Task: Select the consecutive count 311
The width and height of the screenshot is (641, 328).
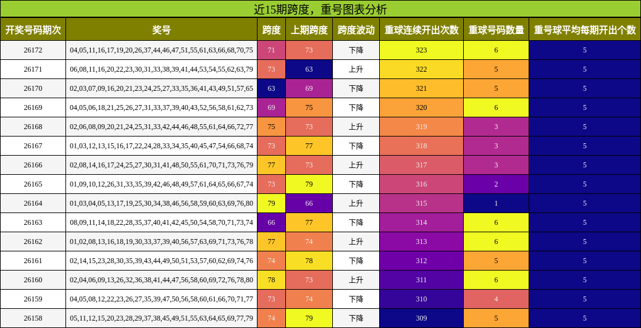Action: tap(422, 280)
